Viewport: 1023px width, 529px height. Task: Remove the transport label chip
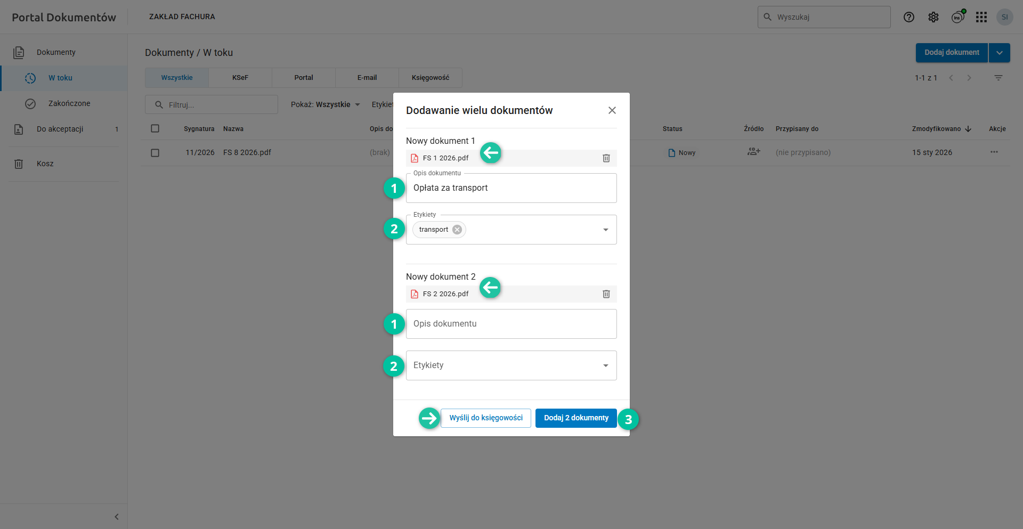pyautogui.click(x=457, y=230)
